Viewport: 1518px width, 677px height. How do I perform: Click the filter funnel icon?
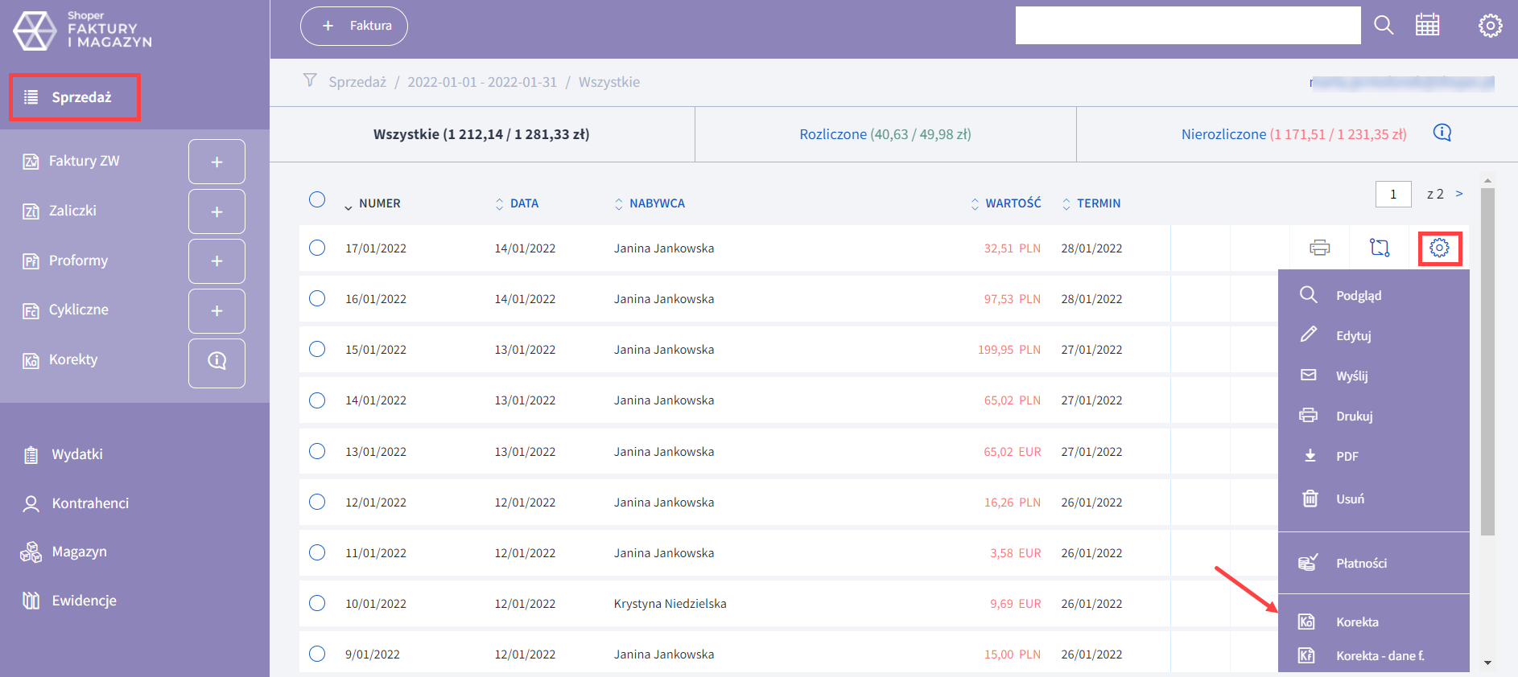click(x=310, y=80)
